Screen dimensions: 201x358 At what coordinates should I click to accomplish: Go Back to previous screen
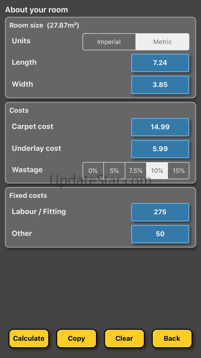tap(172, 338)
